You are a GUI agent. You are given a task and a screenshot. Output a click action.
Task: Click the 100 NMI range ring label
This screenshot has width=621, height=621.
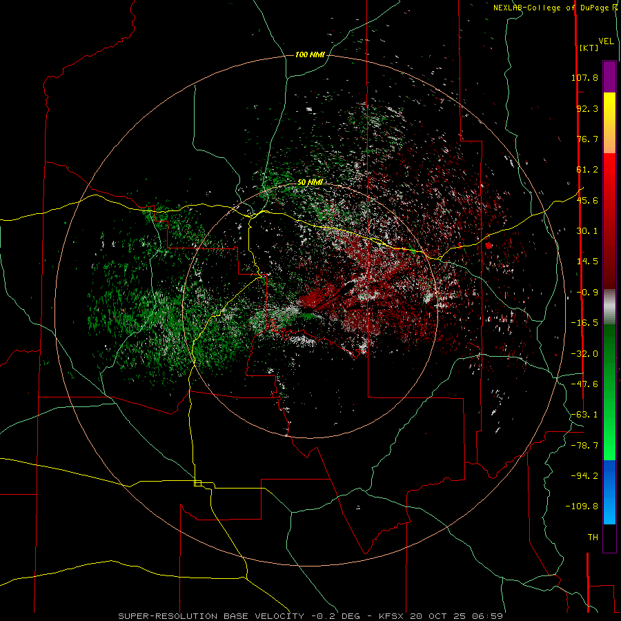[310, 55]
